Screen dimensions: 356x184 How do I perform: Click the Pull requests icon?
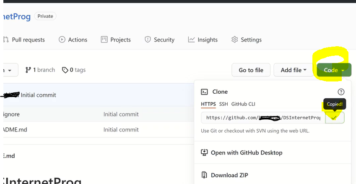6,39
